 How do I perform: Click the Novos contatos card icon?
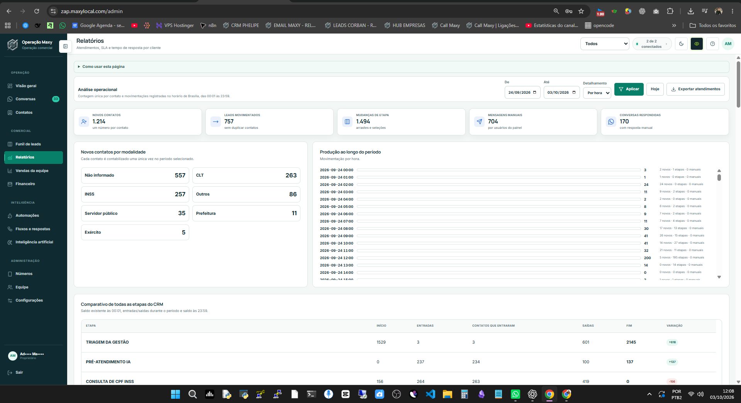click(84, 122)
